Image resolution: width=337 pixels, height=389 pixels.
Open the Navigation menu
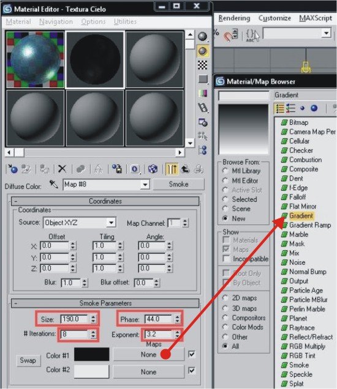56,21
